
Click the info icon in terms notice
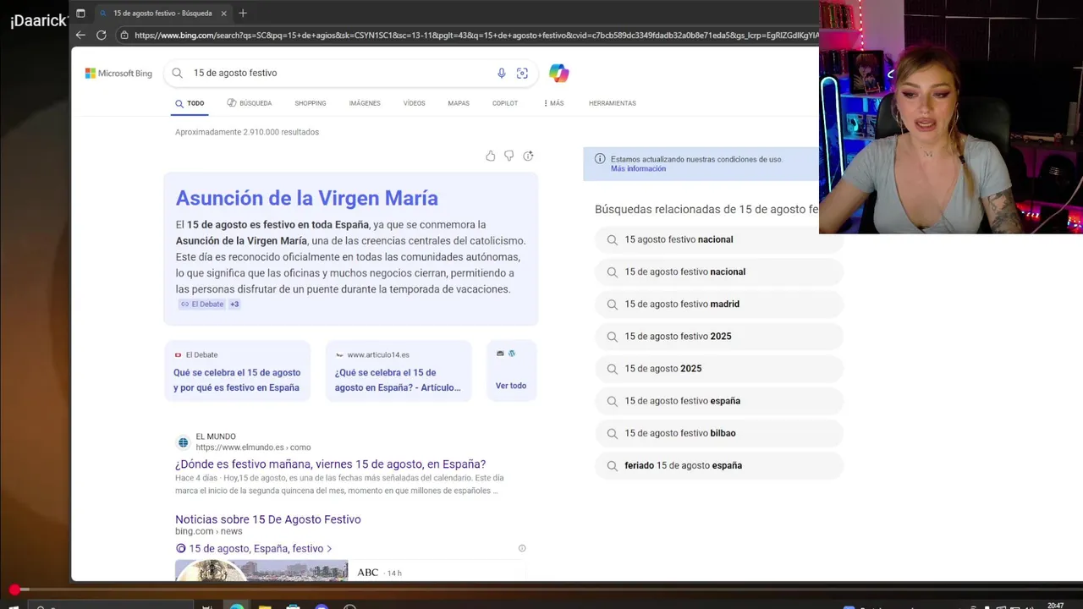click(x=600, y=159)
